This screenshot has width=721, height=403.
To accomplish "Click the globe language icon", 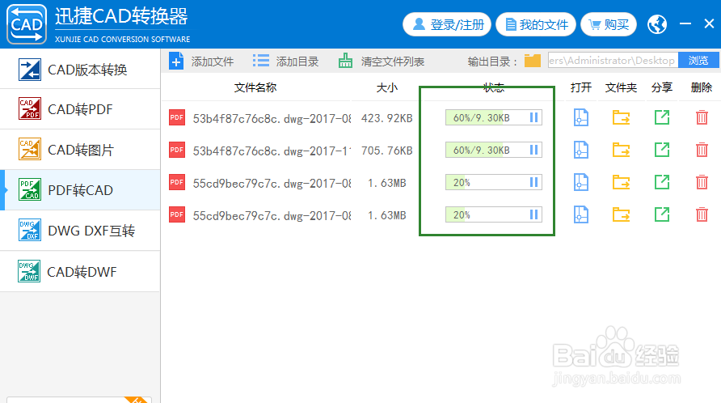I will click(x=657, y=24).
